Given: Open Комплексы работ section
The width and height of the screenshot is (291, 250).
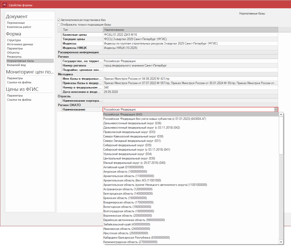Looking at the screenshot, I should 19,27.
